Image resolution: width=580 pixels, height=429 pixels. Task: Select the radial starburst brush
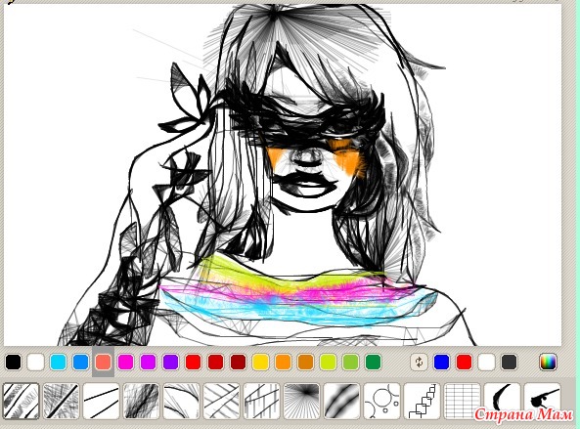click(301, 401)
